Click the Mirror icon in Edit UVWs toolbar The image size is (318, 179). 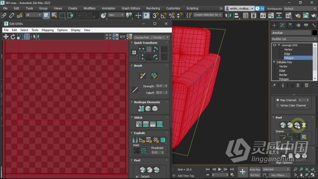[x=36, y=37]
